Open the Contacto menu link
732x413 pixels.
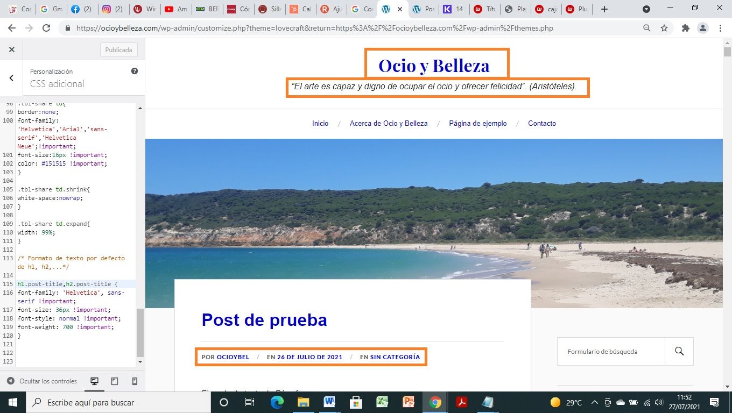[x=542, y=124]
